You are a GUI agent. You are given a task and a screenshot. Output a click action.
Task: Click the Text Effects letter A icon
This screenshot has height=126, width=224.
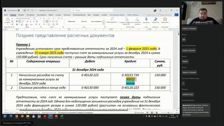pos(17,24)
